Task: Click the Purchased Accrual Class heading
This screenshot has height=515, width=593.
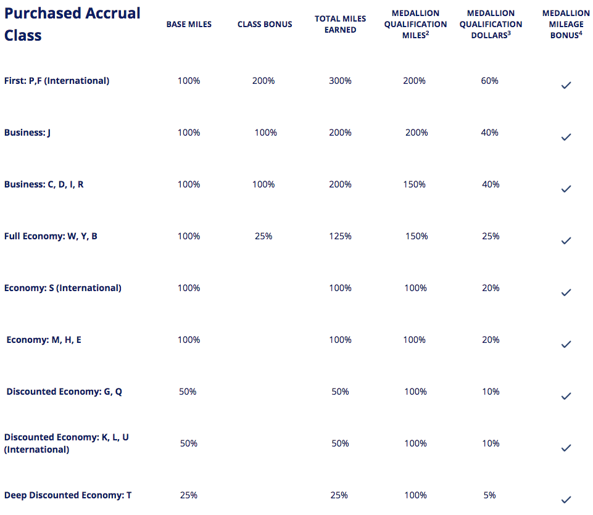Action: point(72,24)
